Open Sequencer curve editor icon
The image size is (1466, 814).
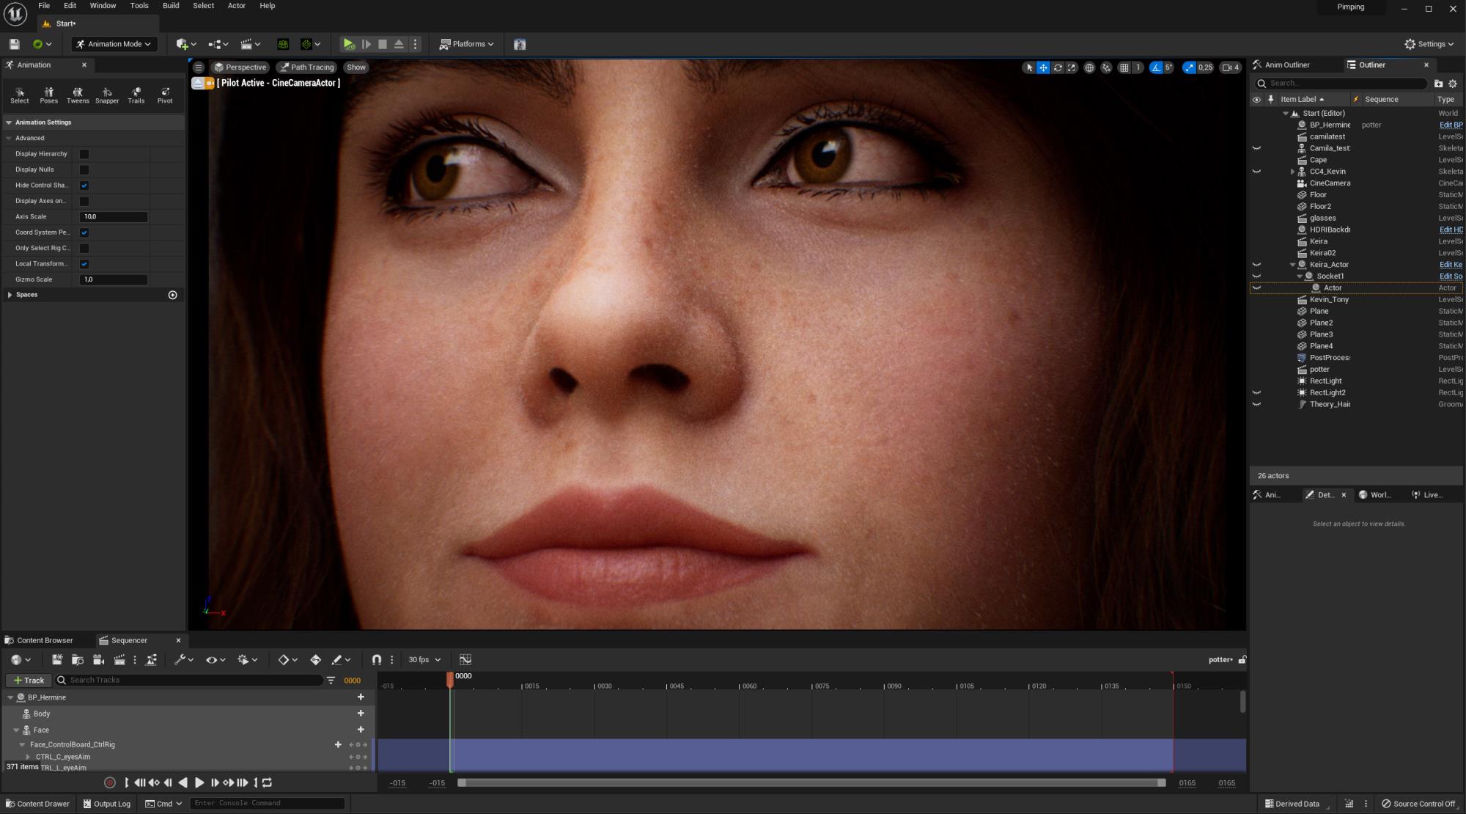click(465, 660)
